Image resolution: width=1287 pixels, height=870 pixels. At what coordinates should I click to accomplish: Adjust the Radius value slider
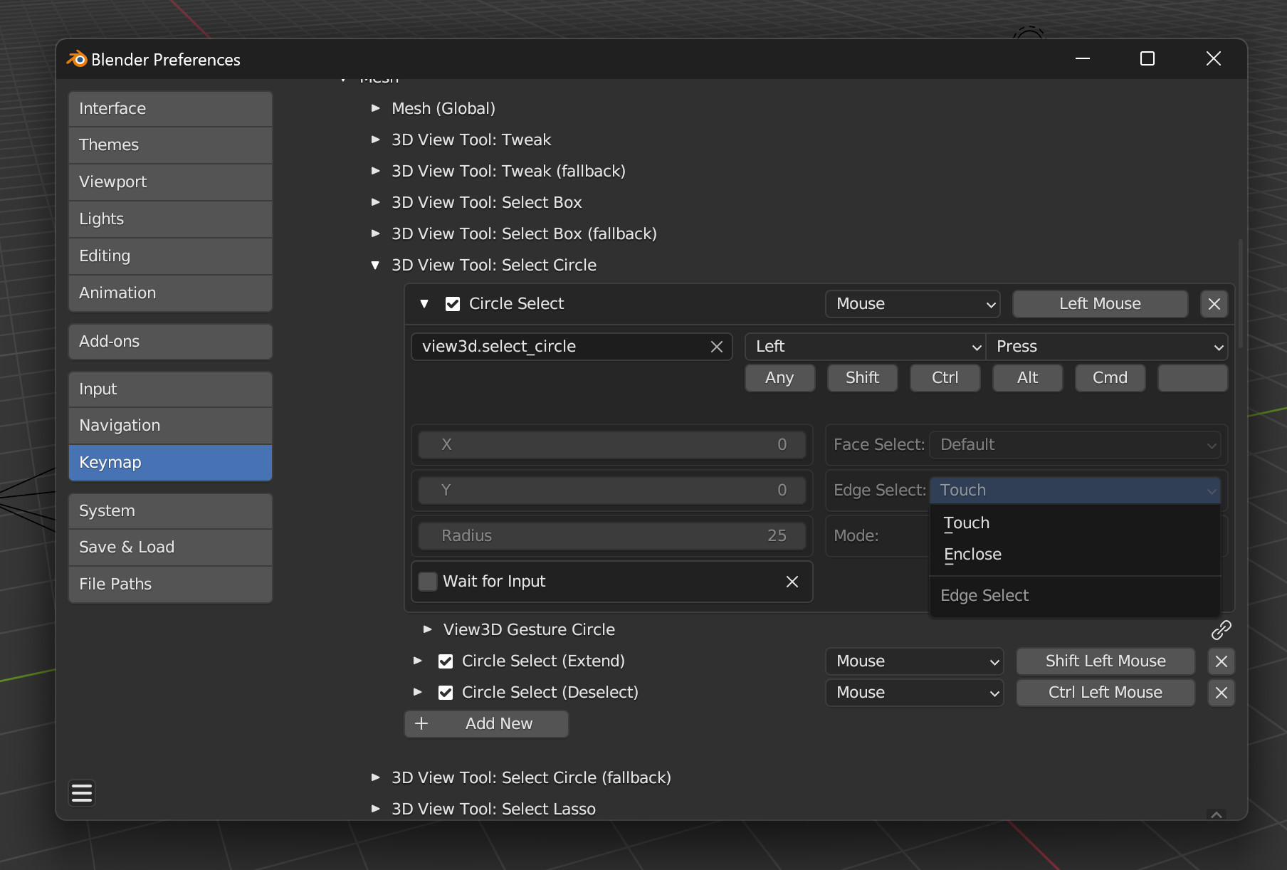[x=612, y=536]
